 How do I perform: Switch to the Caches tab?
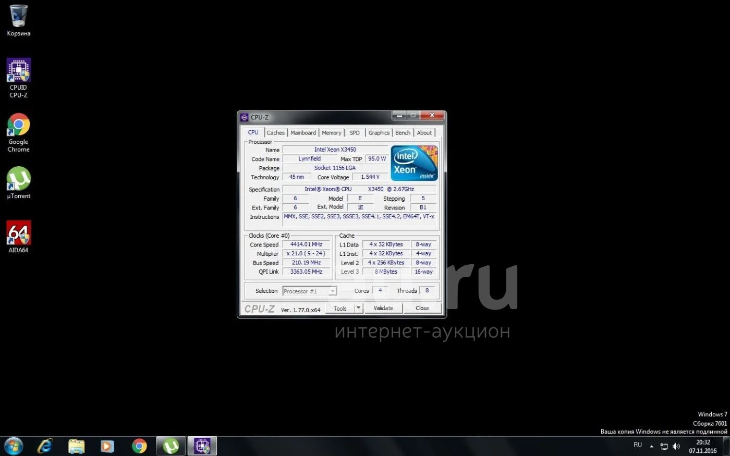click(276, 133)
